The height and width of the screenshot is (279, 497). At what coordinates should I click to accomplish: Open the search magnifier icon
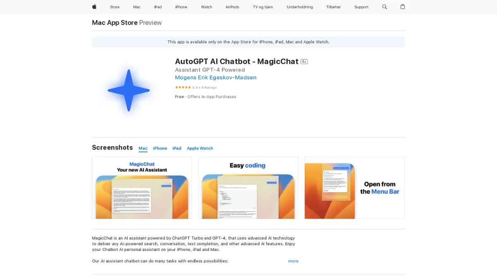pyautogui.click(x=385, y=7)
